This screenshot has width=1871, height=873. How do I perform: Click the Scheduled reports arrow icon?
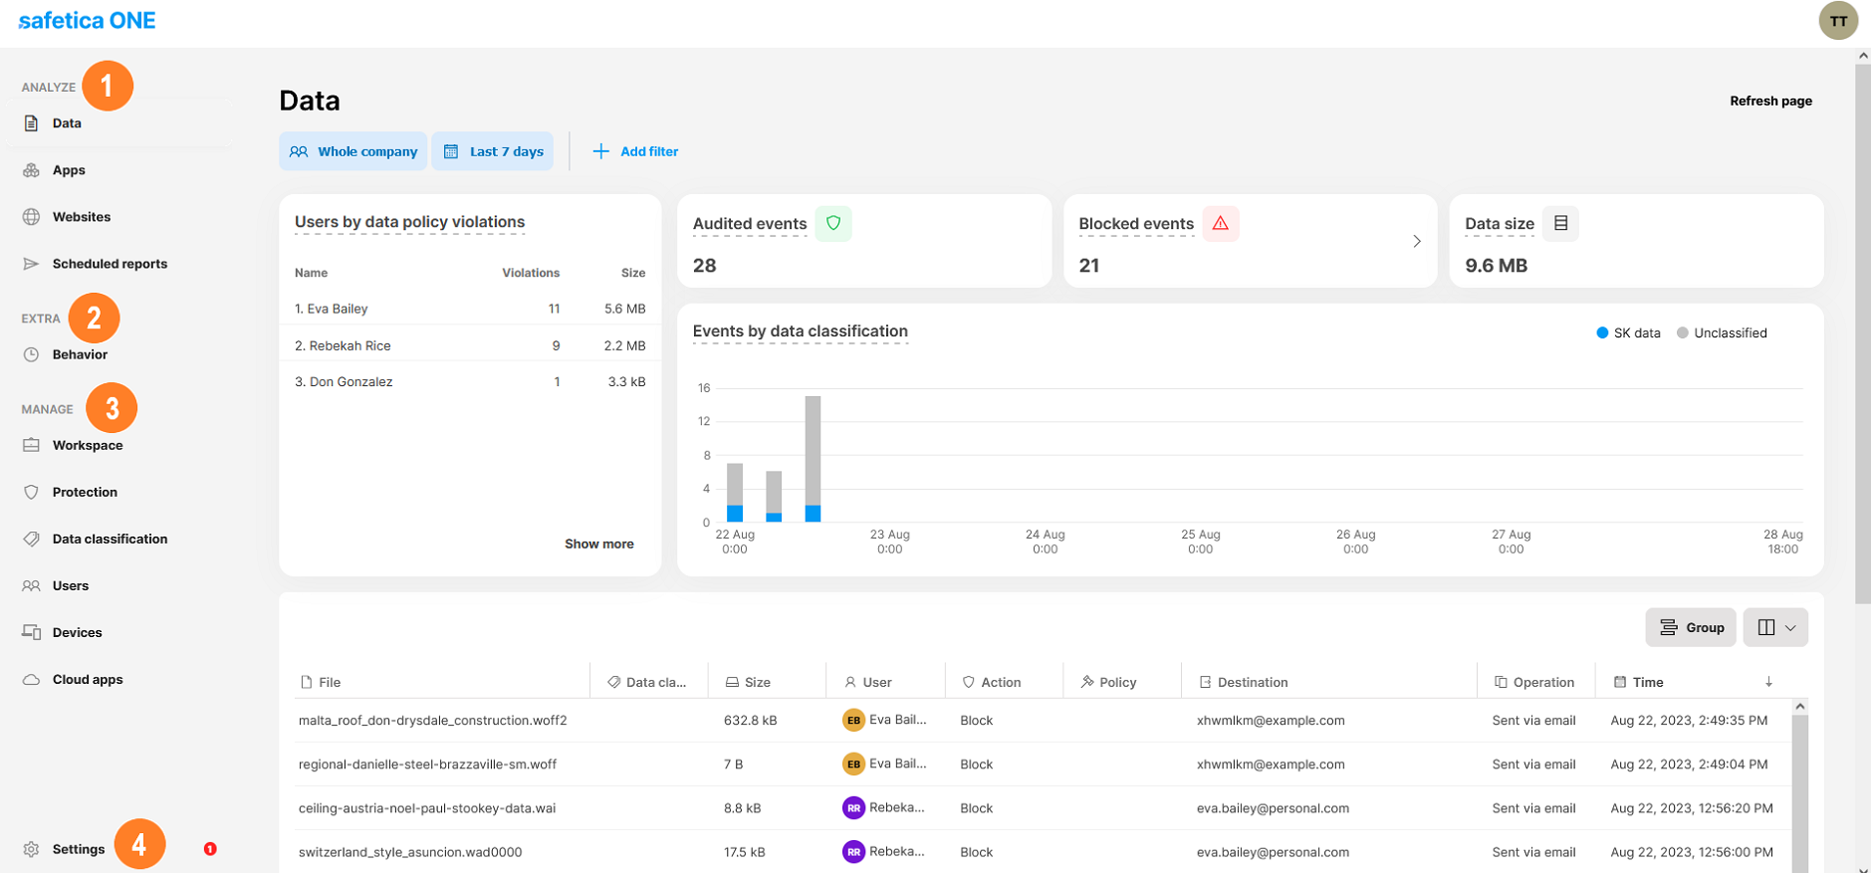pos(31,264)
